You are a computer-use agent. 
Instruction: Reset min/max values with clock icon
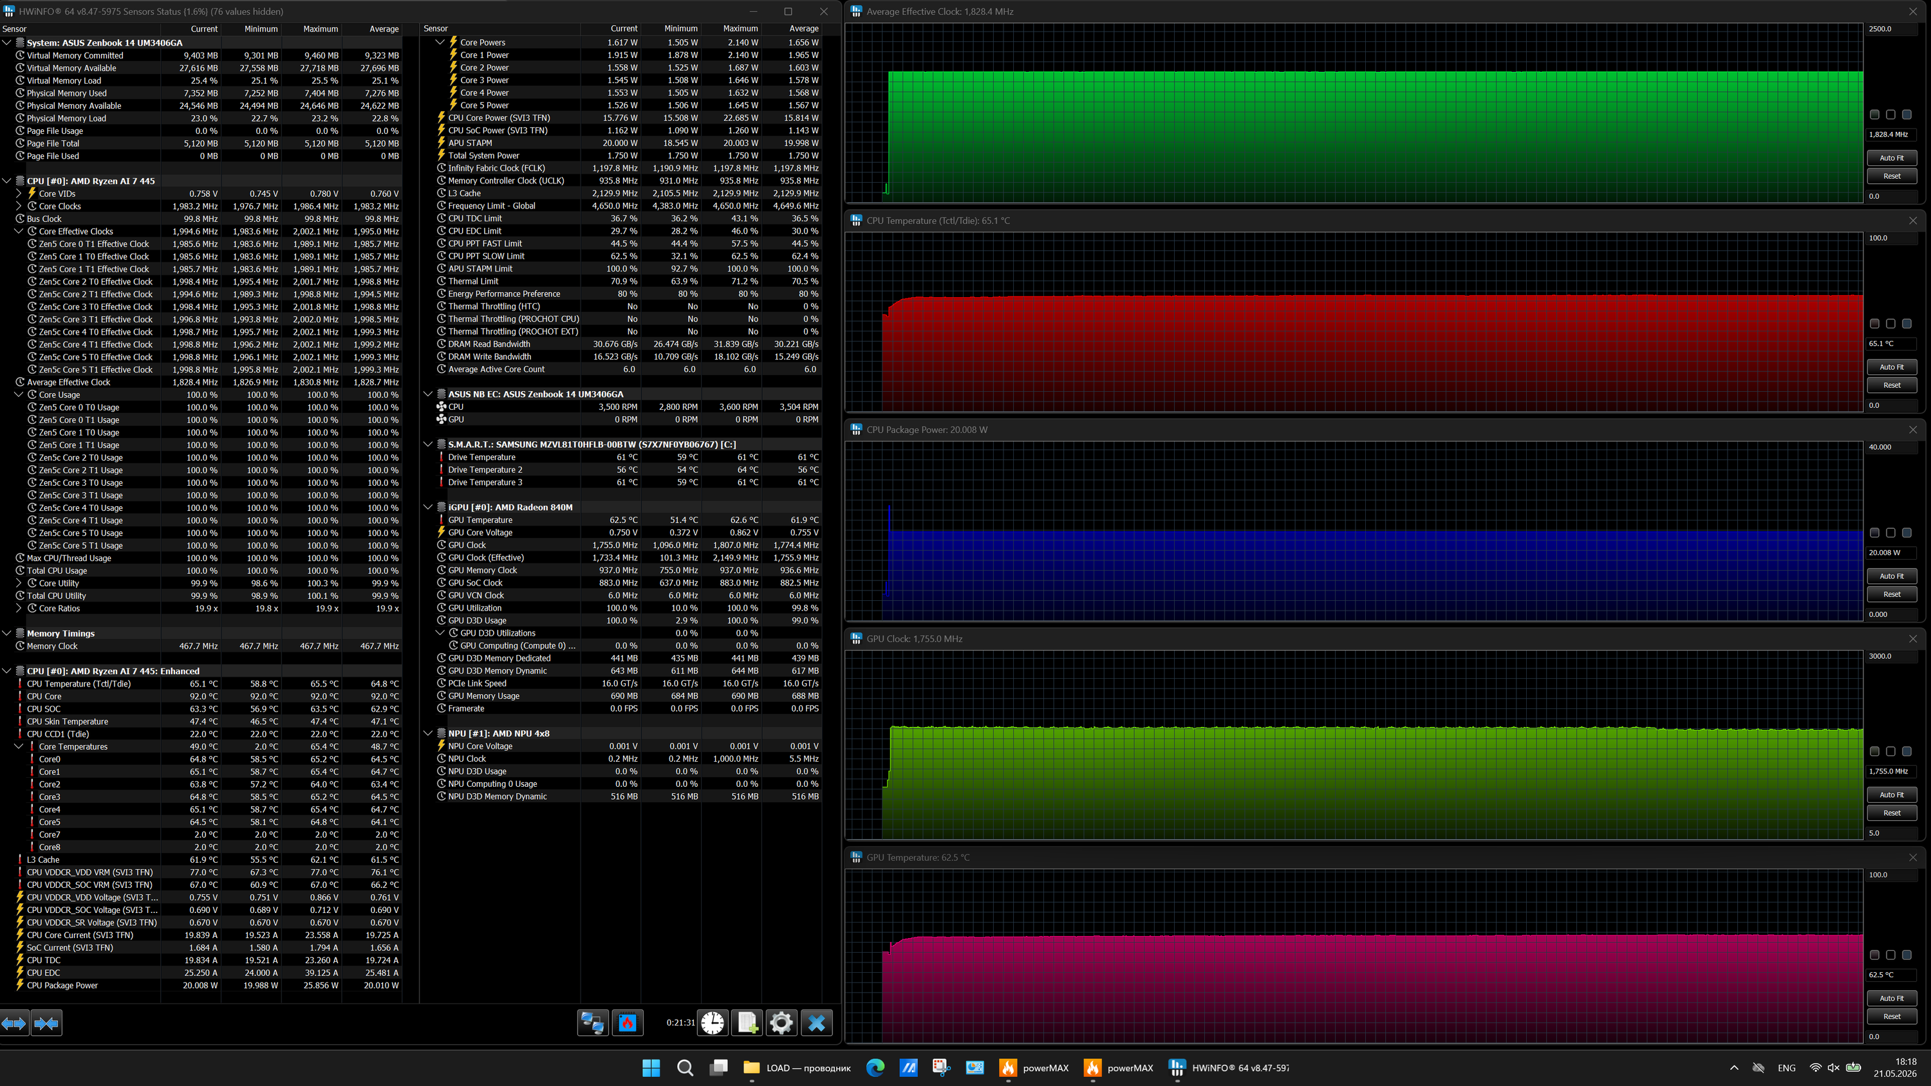point(712,1023)
